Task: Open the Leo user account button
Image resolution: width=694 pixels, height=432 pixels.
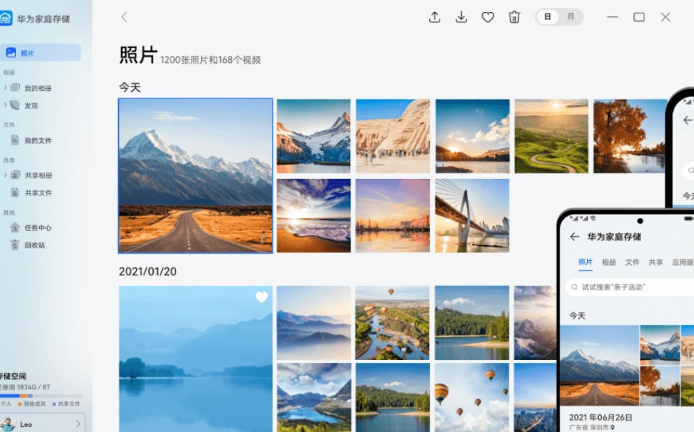Action: 42,424
